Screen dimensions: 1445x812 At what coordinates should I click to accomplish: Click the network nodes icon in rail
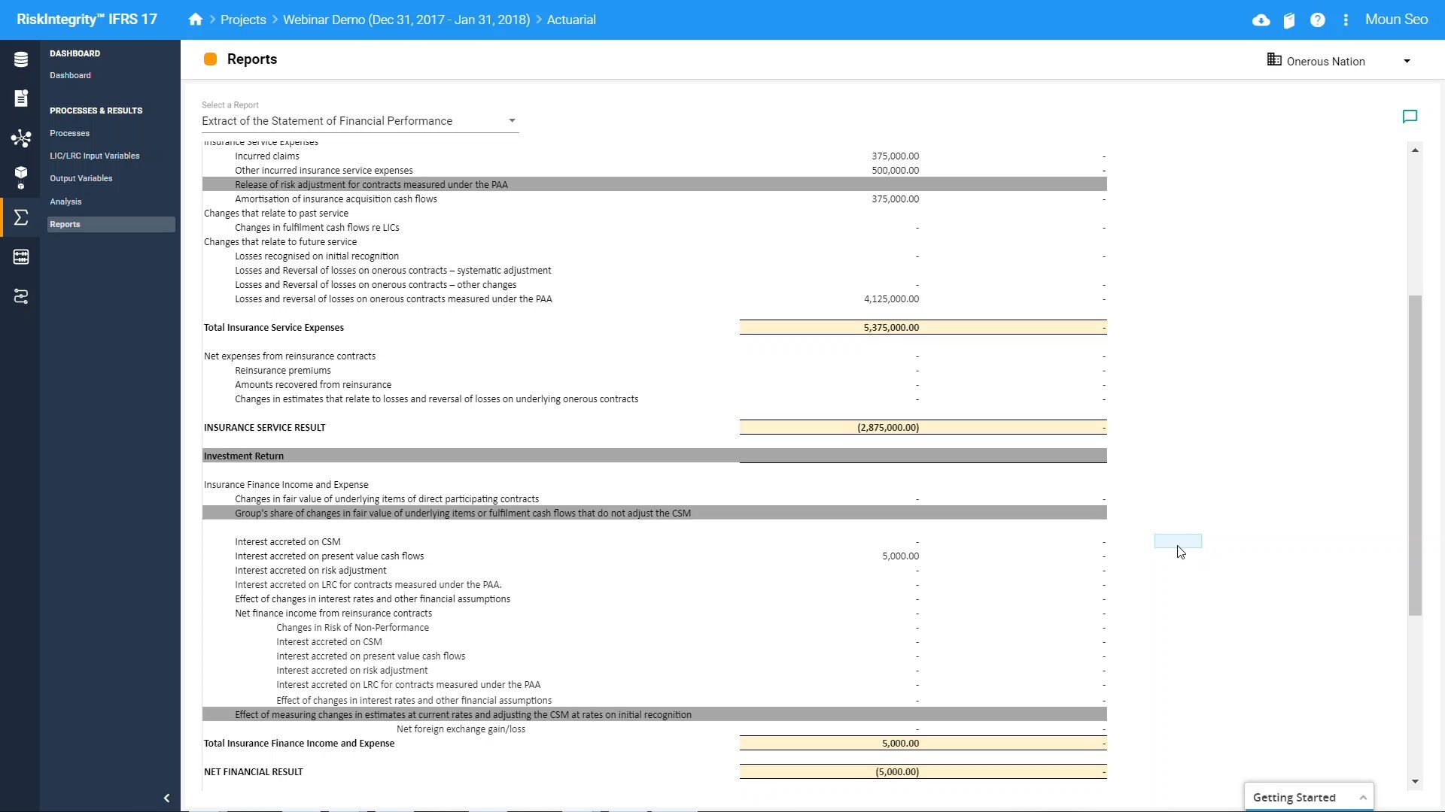click(20, 138)
